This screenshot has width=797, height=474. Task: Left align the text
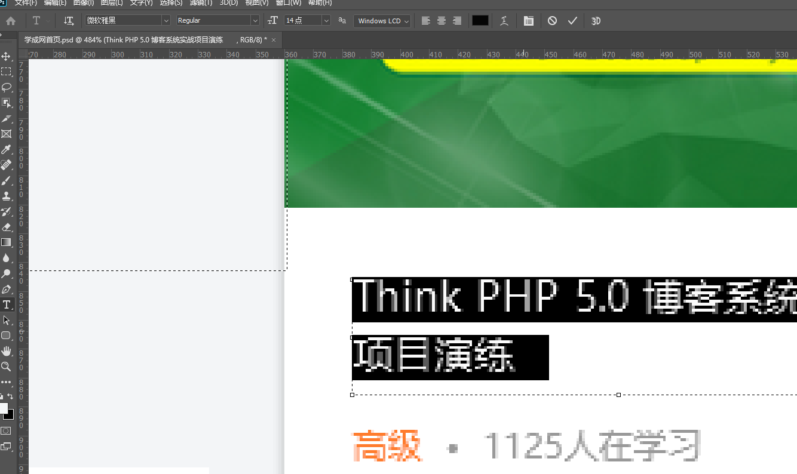coord(426,20)
